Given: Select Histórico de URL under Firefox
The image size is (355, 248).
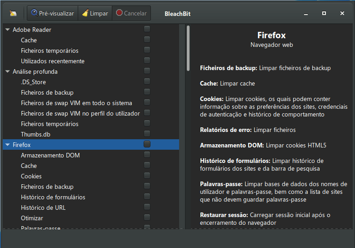Looking at the screenshot, I should tap(43, 208).
